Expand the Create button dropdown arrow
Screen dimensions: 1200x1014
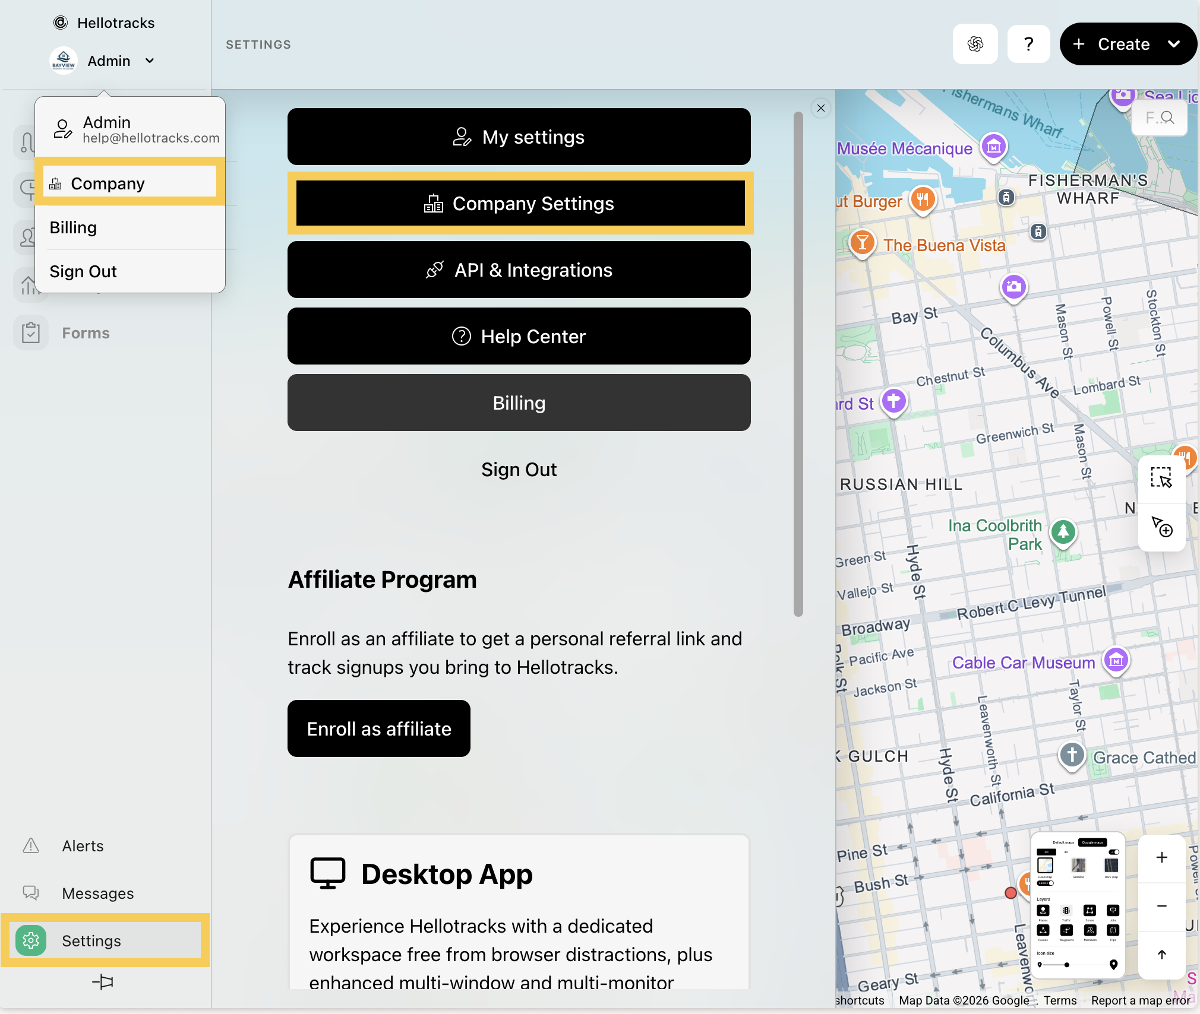pyautogui.click(x=1174, y=44)
